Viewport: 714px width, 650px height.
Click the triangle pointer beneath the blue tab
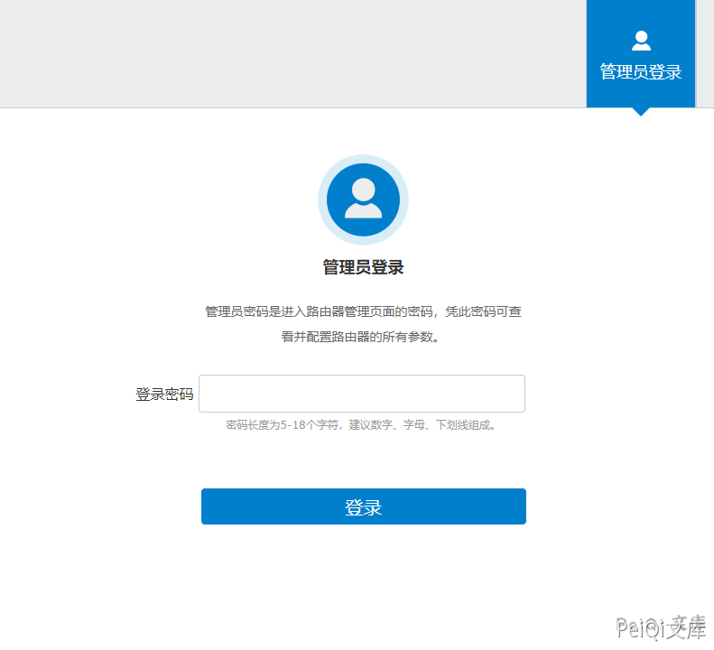(x=641, y=112)
